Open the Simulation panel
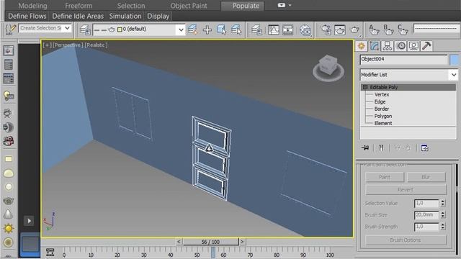 click(125, 16)
